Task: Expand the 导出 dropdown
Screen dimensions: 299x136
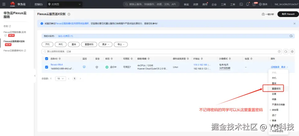Action: point(121,44)
